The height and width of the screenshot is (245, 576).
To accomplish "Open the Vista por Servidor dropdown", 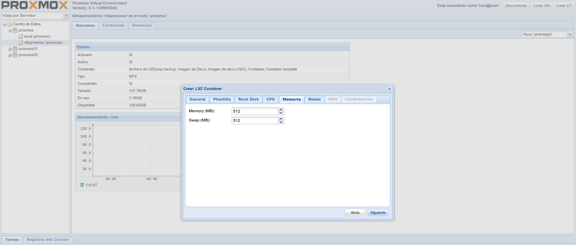I will [x=66, y=15].
